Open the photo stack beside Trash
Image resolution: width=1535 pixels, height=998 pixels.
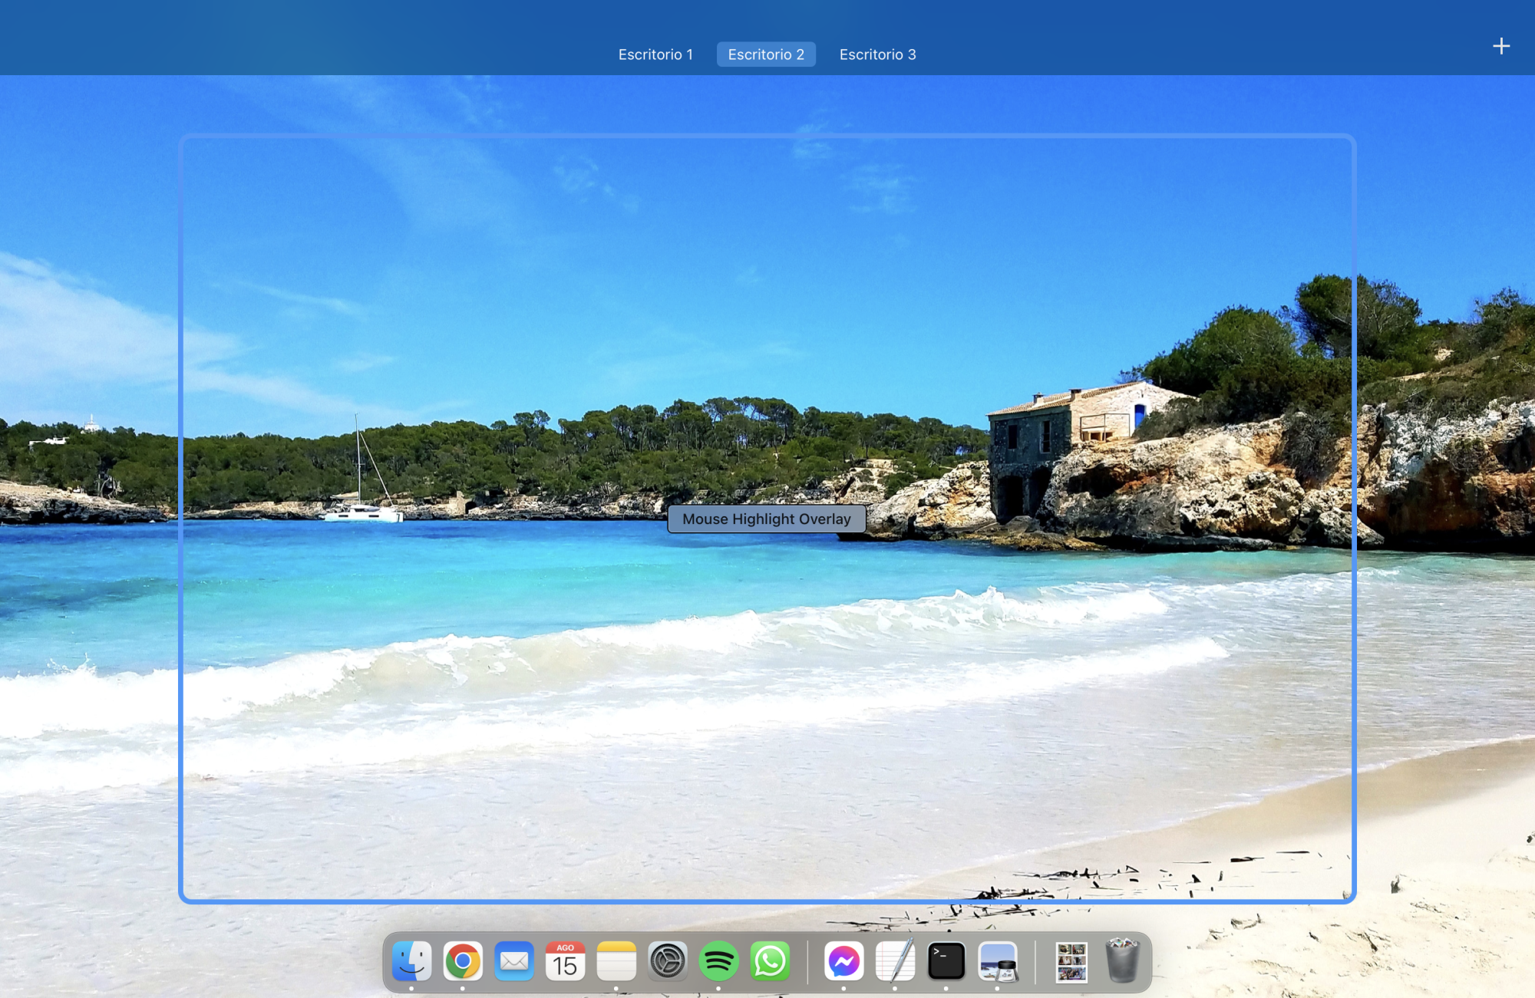coord(1071,961)
